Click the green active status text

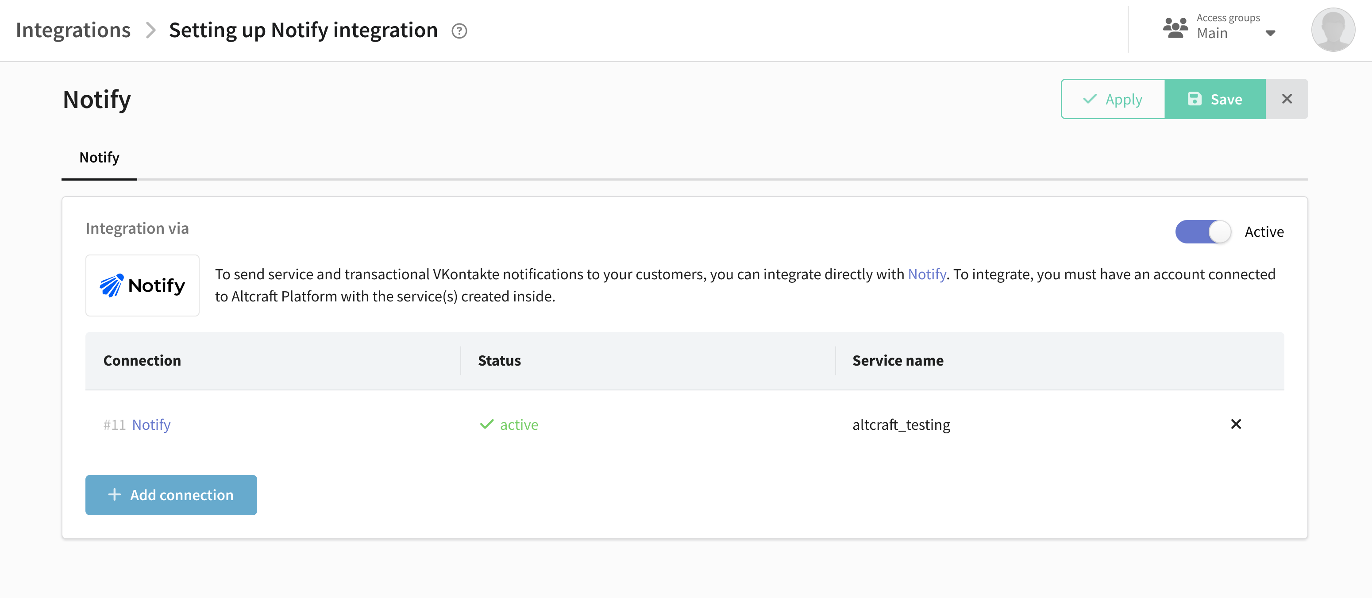(x=519, y=425)
